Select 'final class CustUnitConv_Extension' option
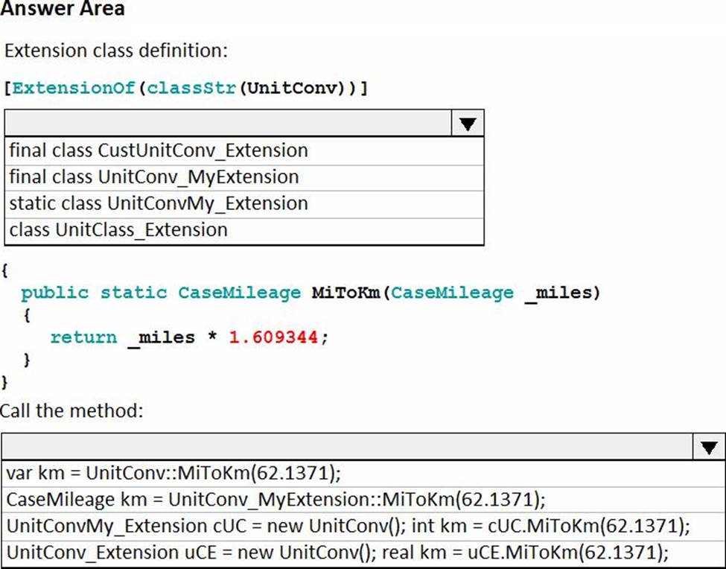The height and width of the screenshot is (569, 726). 159,150
